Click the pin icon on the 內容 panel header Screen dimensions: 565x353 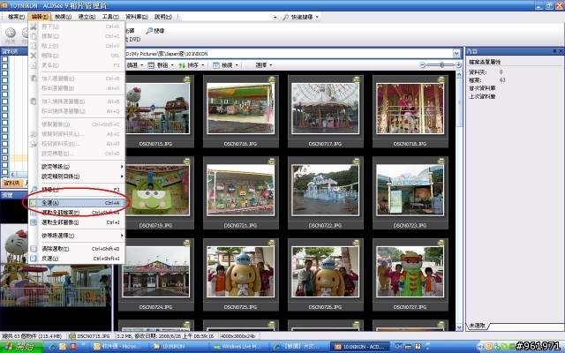point(554,51)
